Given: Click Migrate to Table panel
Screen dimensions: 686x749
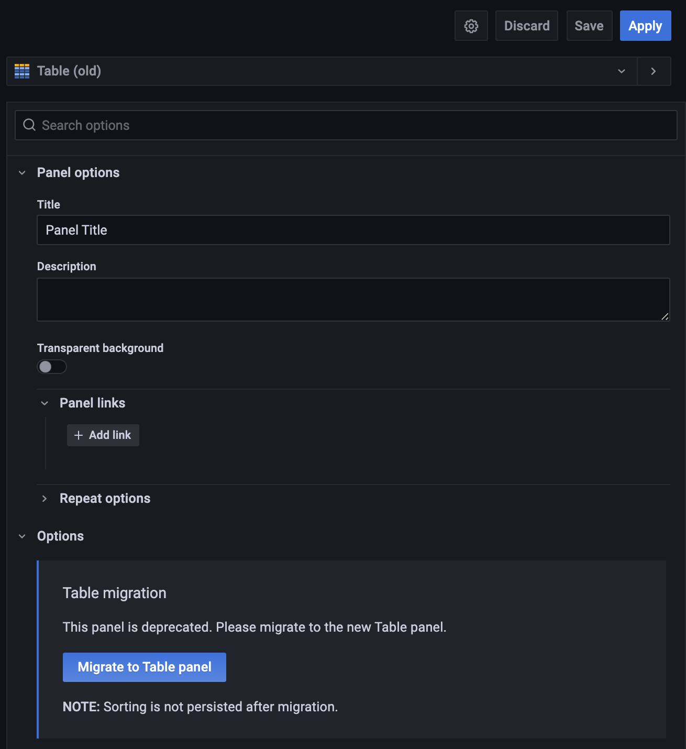Looking at the screenshot, I should 144,667.
